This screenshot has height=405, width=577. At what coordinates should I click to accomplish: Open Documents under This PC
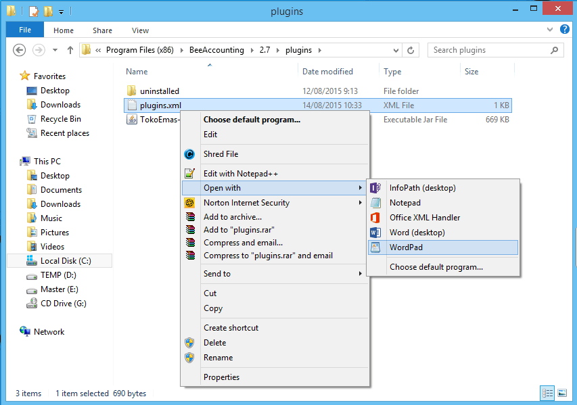click(61, 190)
